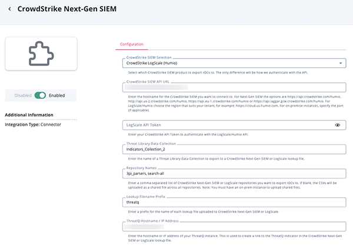Screen dimensions: 353x246
Task: Edit the Repository Names field
Action: coord(234,174)
